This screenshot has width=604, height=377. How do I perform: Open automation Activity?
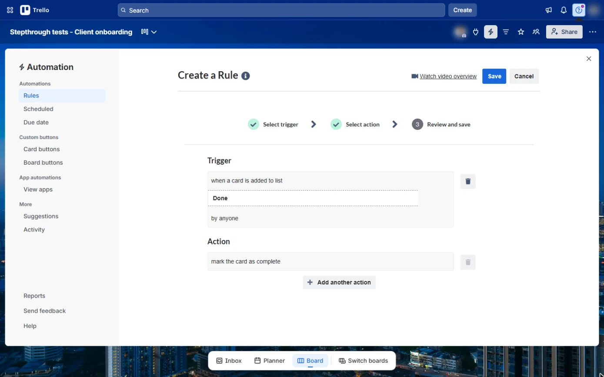point(62,230)
